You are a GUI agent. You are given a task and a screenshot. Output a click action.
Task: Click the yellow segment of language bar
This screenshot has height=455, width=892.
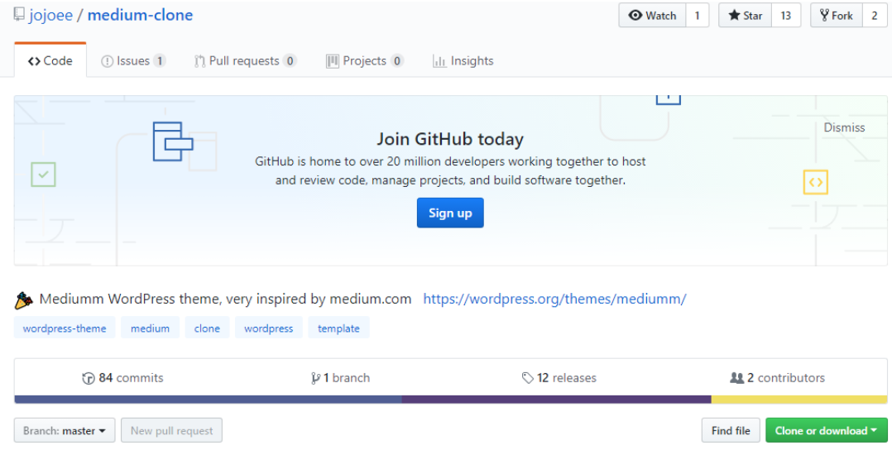click(x=798, y=400)
